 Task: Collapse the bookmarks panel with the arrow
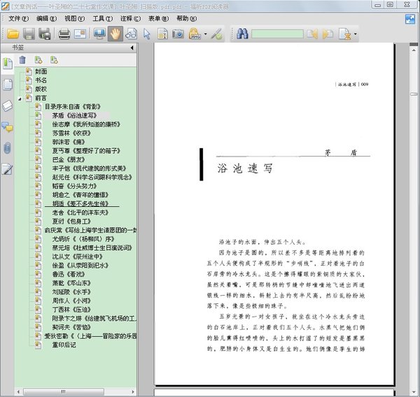click(132, 48)
